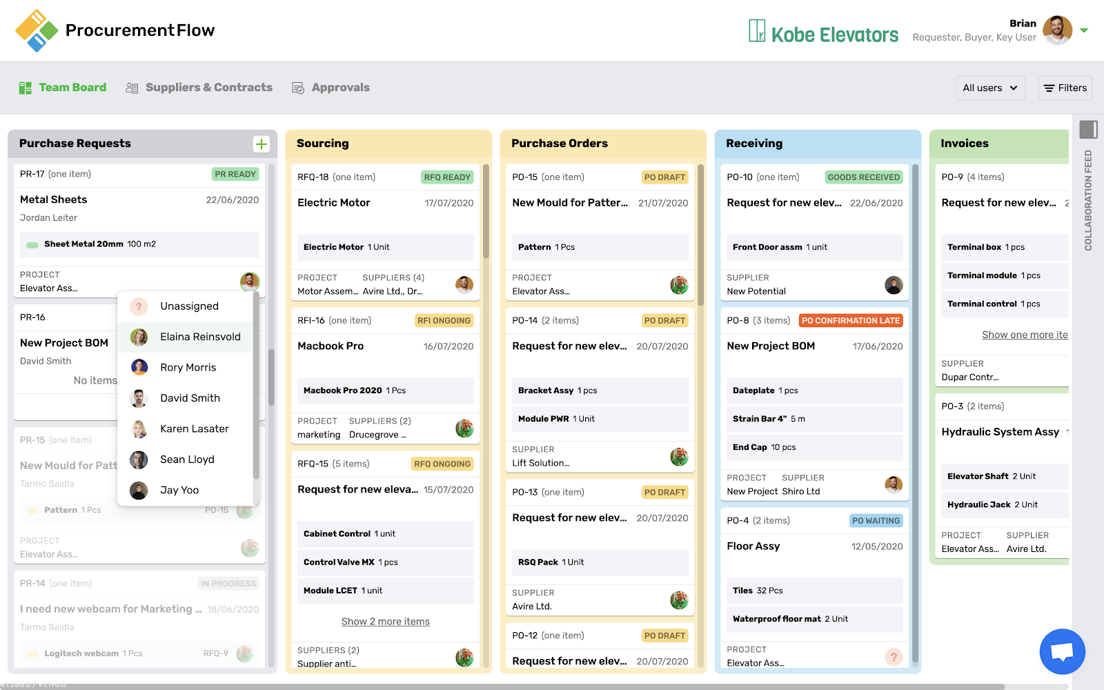Assign to Elaina Reinsvold
The image size is (1104, 690).
click(x=186, y=337)
